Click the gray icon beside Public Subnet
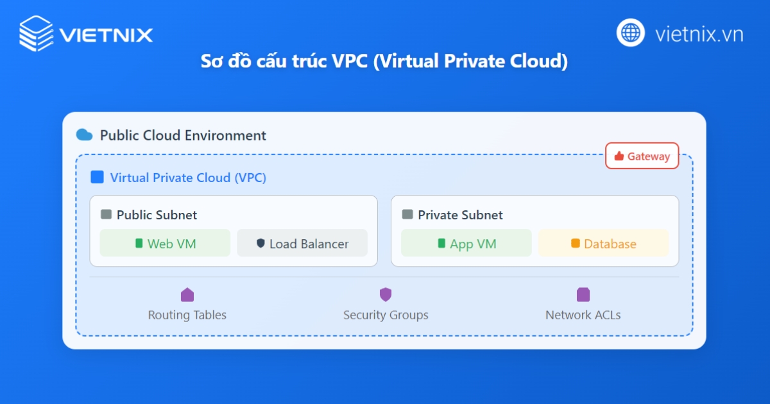 coord(106,215)
